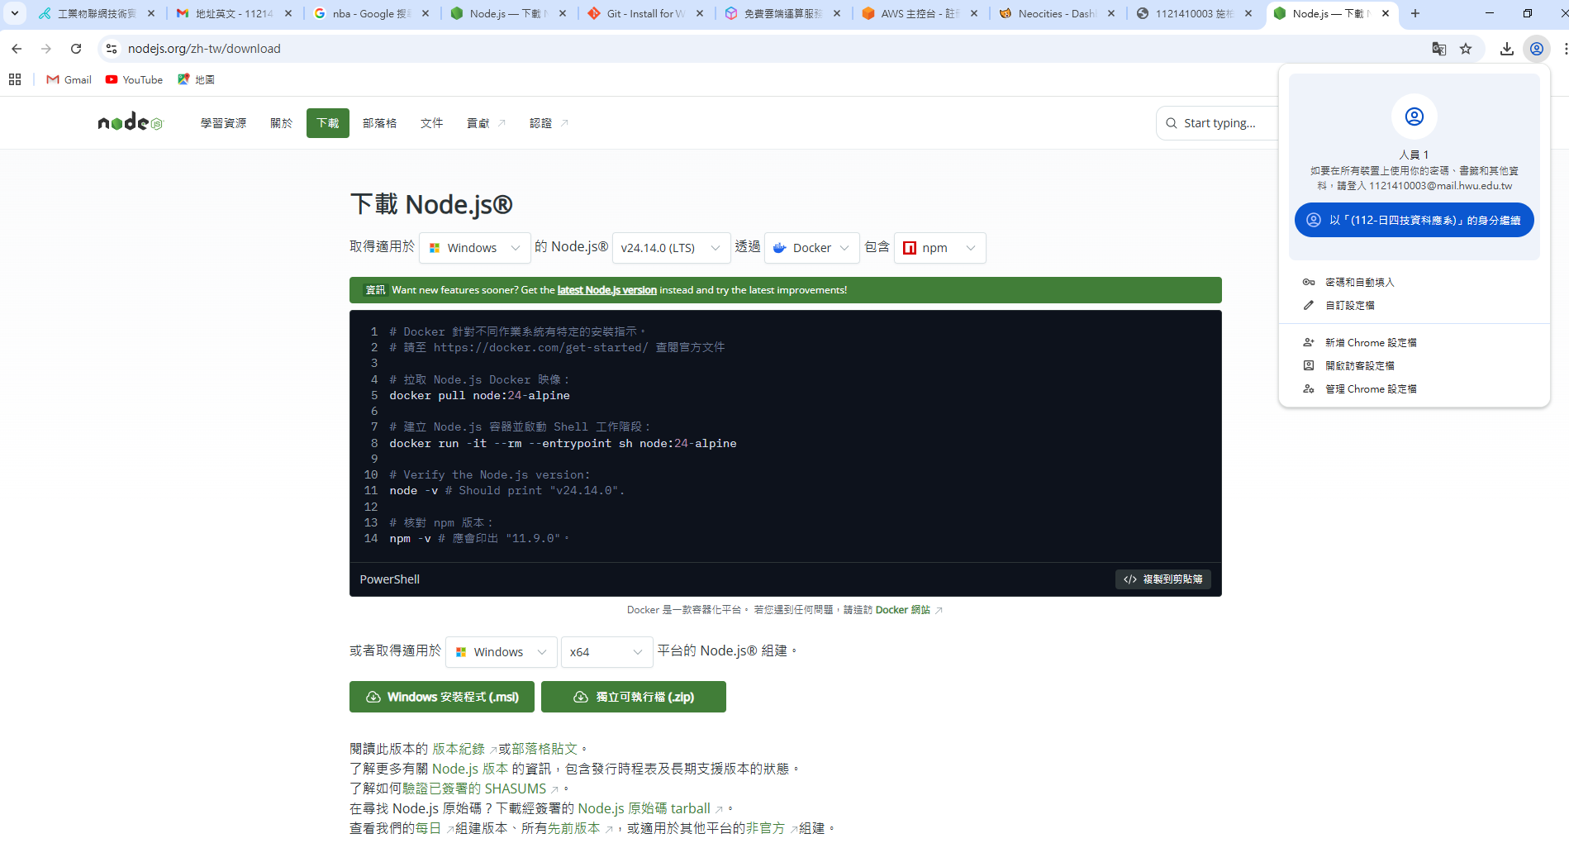Open the Docker install method dropdown
Viewport: 1569px width, 848px height.
pyautogui.click(x=811, y=248)
